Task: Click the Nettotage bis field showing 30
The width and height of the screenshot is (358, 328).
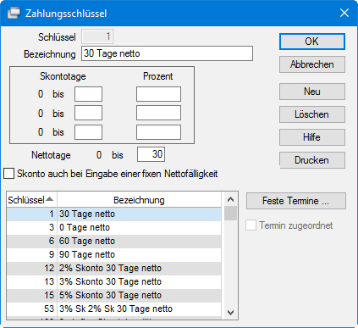Action: (151, 154)
